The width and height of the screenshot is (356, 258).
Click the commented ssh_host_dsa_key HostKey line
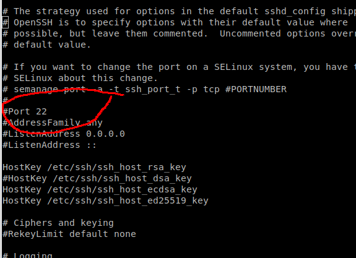point(97,178)
